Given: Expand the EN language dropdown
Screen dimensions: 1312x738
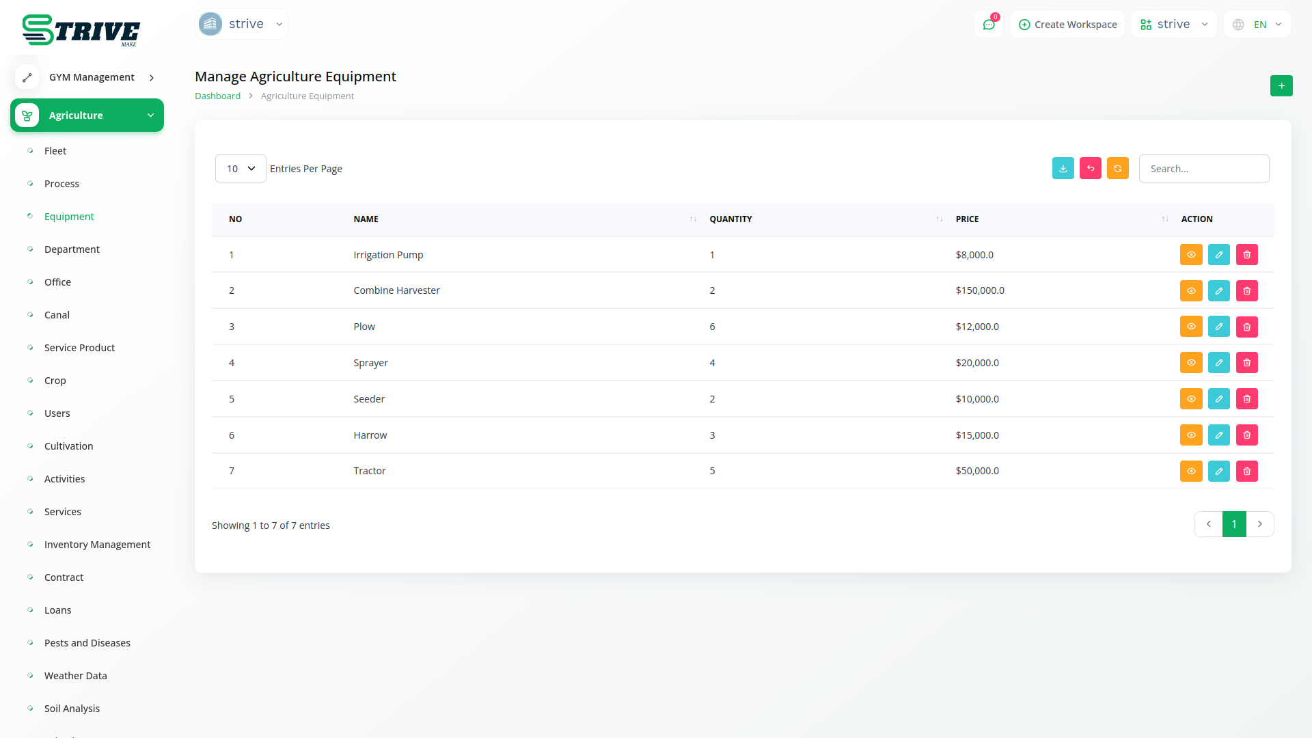Looking at the screenshot, I should (1257, 25).
